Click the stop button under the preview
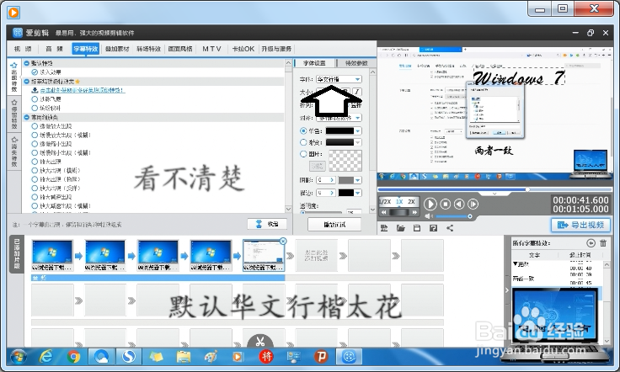 [x=446, y=204]
